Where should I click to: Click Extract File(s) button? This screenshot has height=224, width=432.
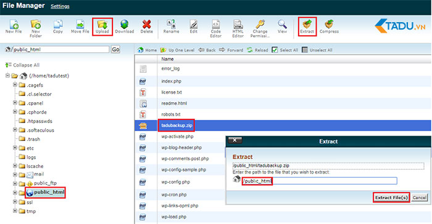(391, 198)
